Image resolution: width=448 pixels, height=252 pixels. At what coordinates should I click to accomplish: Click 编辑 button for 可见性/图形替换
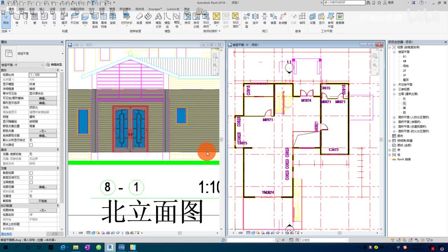click(43, 98)
